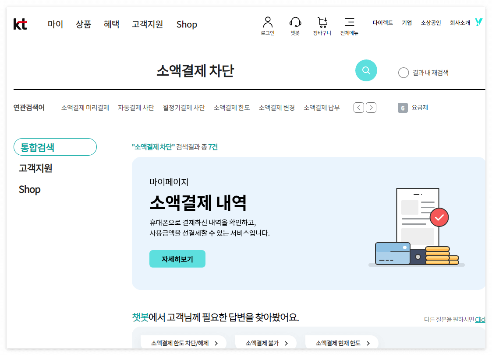Click related search term 소액결제 미리결제
The height and width of the screenshot is (355, 492).
85,108
